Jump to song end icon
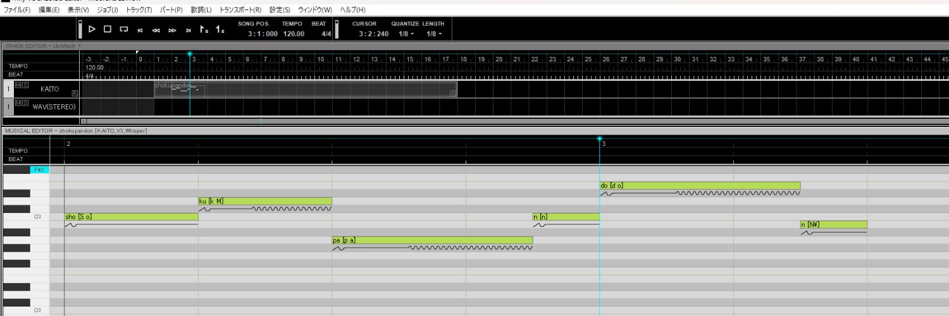The height and width of the screenshot is (316, 949). (x=189, y=30)
